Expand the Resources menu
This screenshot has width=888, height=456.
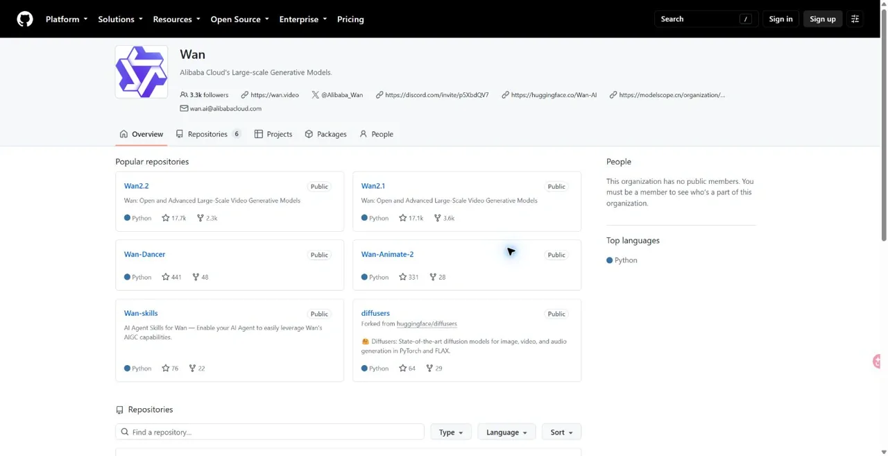pyautogui.click(x=176, y=19)
